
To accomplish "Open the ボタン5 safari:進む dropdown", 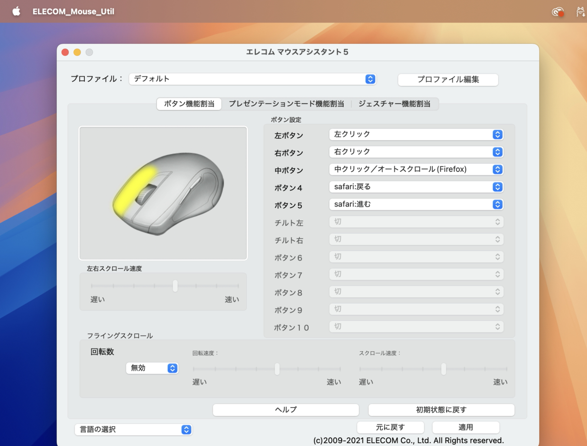I will click(416, 204).
